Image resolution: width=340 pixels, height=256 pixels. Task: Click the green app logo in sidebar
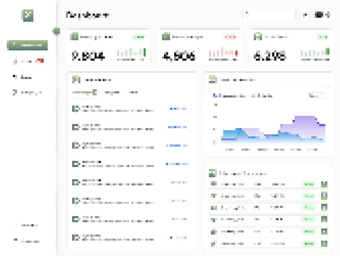coord(27,15)
